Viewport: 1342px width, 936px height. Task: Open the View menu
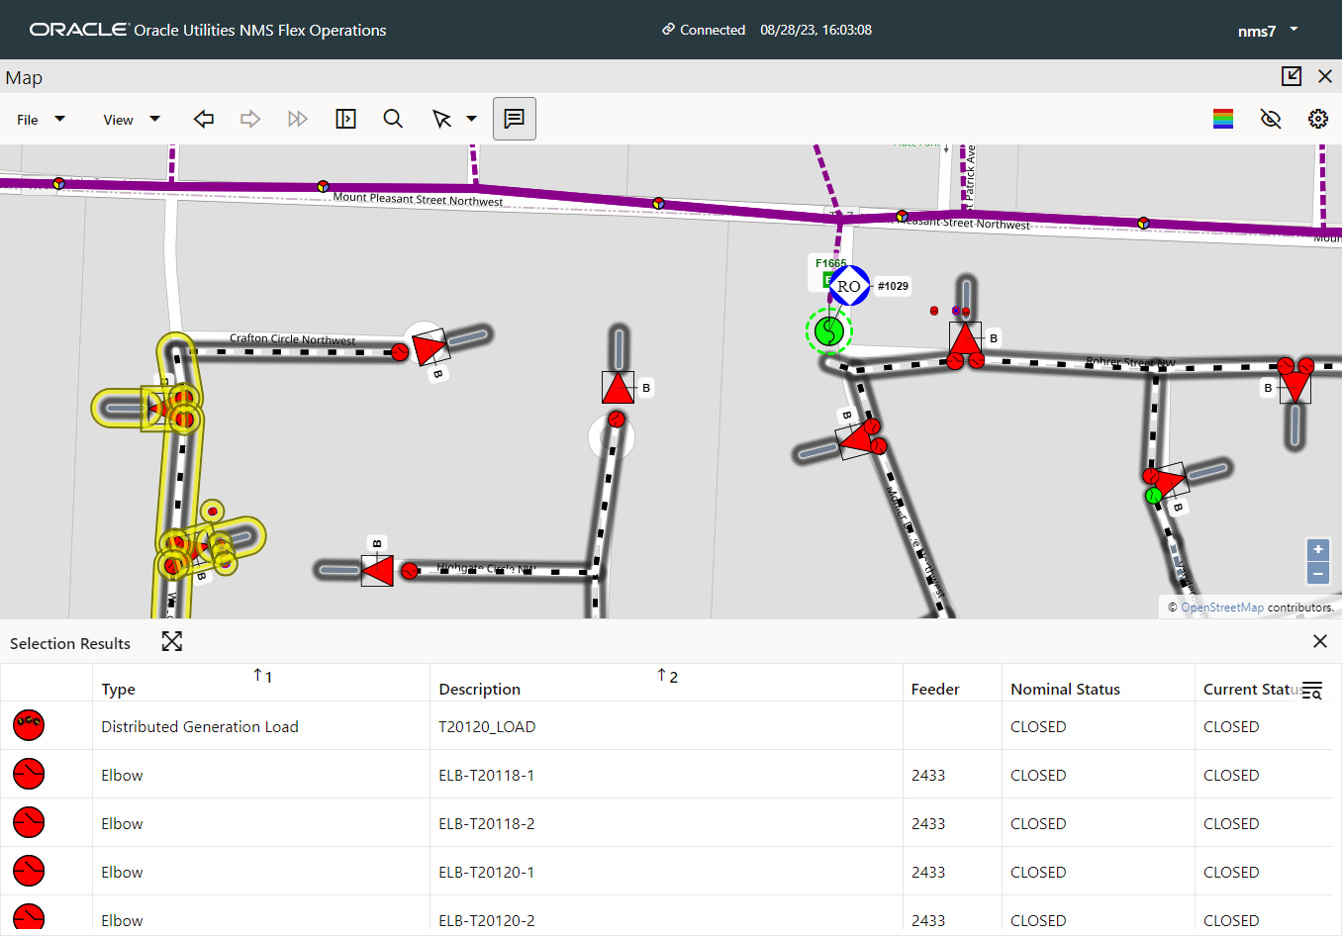[132, 120]
